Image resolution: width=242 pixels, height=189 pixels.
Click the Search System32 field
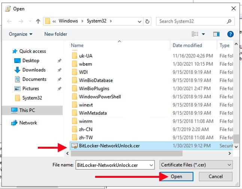(191, 21)
